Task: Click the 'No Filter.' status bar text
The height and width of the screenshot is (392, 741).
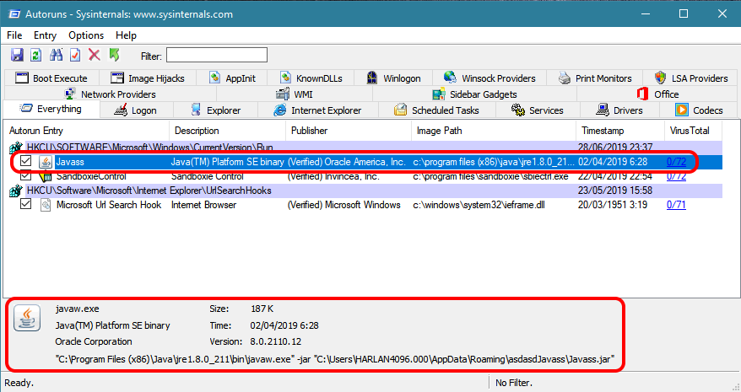Action: point(514,383)
